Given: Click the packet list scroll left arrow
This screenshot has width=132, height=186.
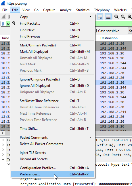Looking at the screenshot, I should 3,133.
